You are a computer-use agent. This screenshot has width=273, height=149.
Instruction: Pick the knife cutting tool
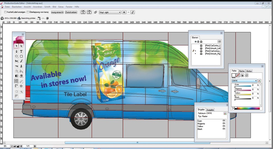pyautogui.click(x=16, y=66)
